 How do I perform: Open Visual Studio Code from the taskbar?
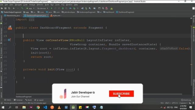click(x=45, y=107)
